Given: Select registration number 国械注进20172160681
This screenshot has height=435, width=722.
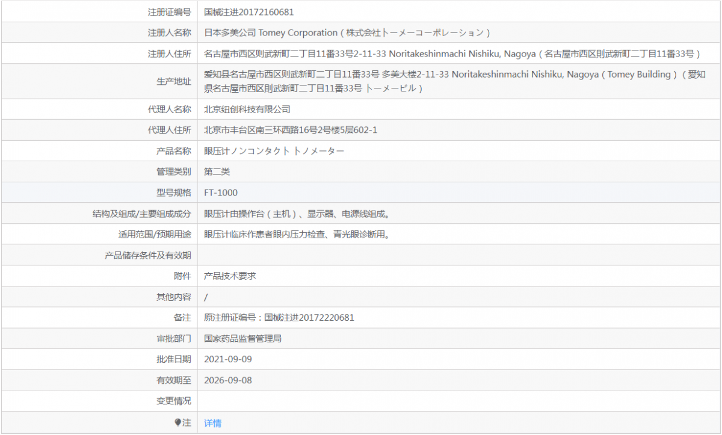Looking at the screenshot, I should tap(248, 12).
